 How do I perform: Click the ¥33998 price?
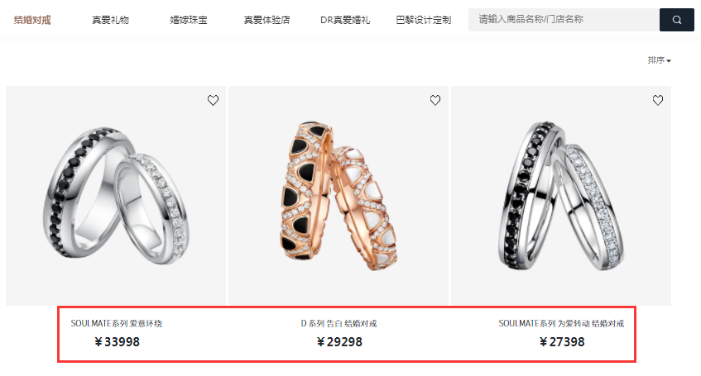[x=118, y=342]
